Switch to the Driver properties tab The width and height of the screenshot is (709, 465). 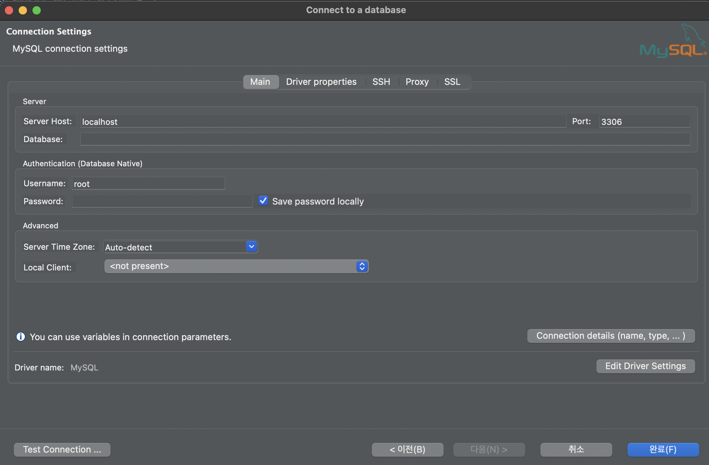(321, 82)
